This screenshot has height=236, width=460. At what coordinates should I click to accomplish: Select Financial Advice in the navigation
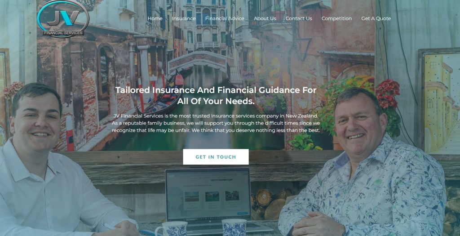tap(225, 18)
